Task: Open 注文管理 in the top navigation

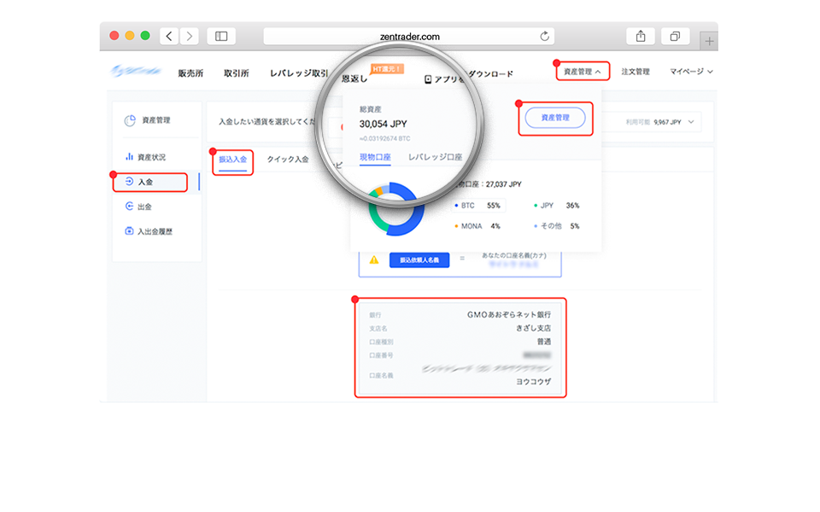Action: pyautogui.click(x=635, y=72)
